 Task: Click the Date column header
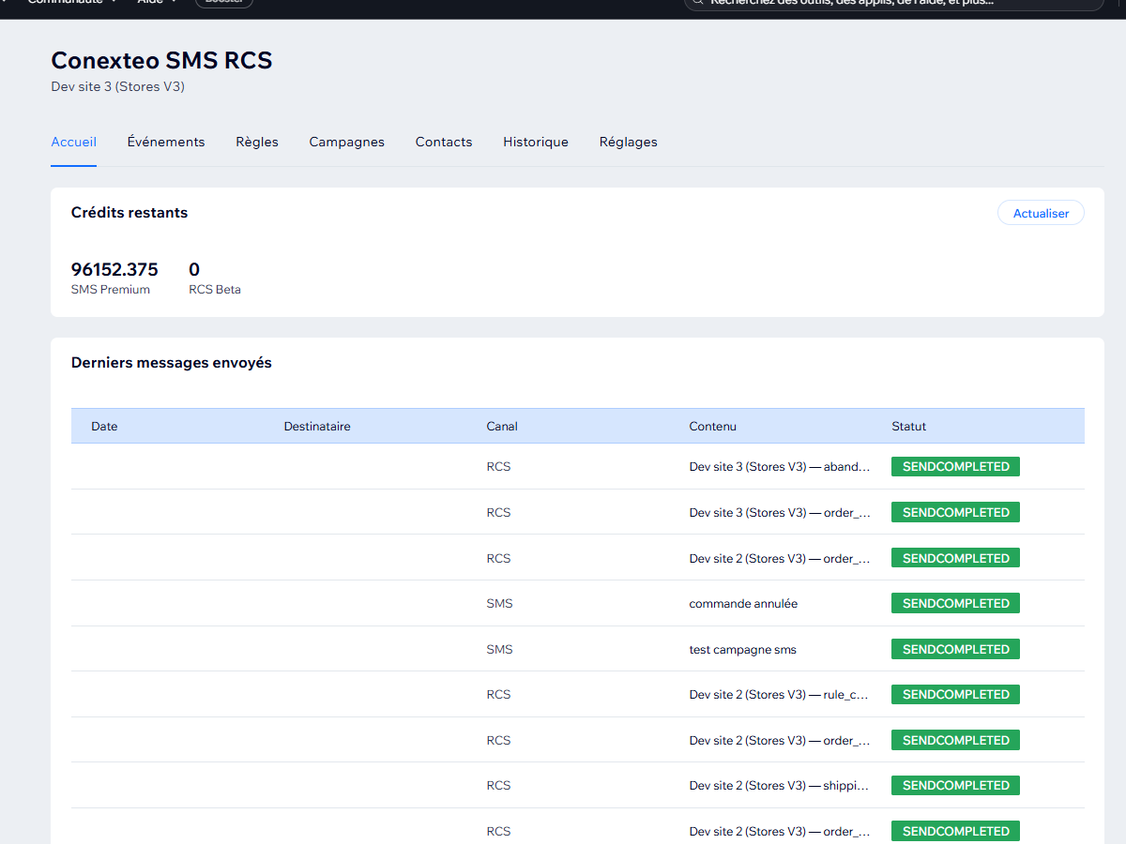(104, 426)
